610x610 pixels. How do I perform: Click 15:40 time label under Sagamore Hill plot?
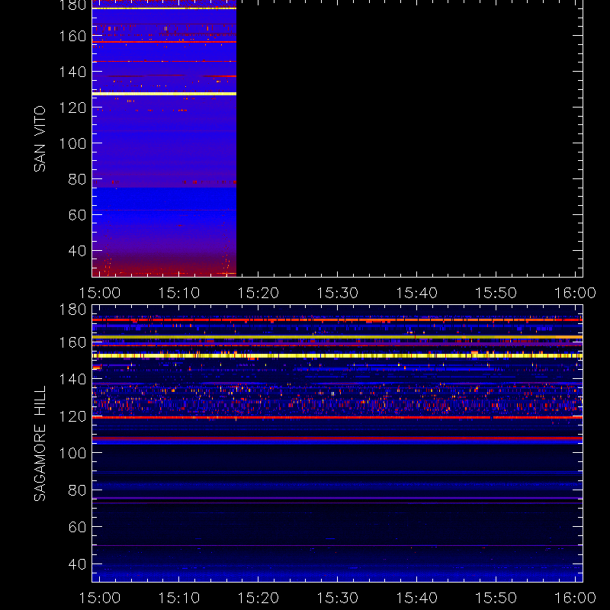pos(416,598)
